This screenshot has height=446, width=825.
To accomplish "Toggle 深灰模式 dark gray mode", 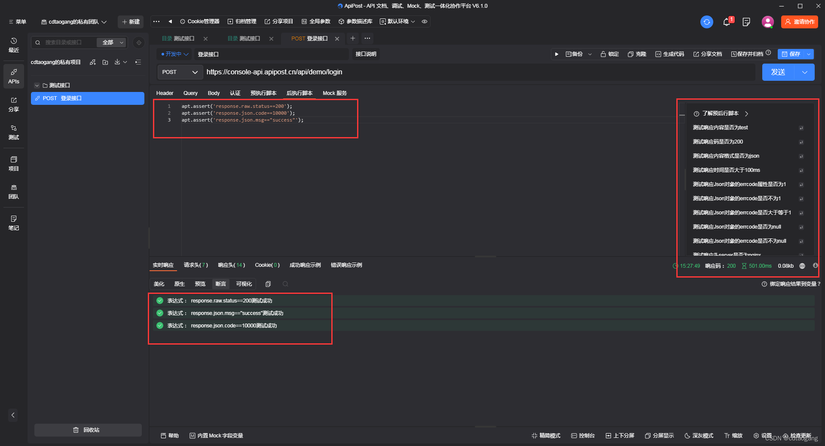I will [x=699, y=436].
